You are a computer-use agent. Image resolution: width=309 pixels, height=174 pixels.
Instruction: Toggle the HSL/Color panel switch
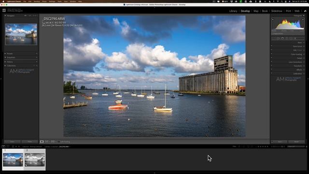271,50
